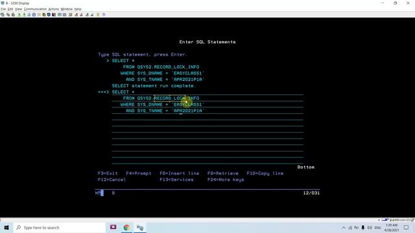The width and height of the screenshot is (415, 233).
Task: Open the Communication menu
Action: click(x=35, y=9)
